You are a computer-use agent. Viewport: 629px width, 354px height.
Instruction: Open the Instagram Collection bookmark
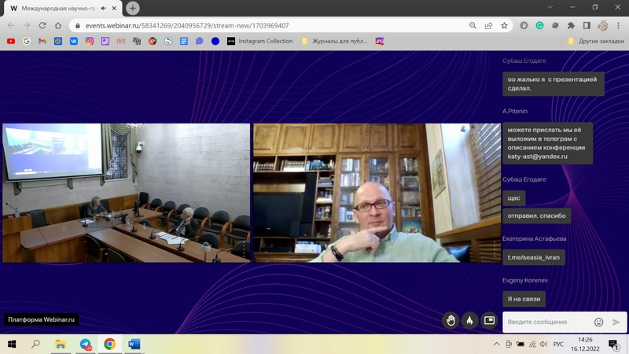click(260, 41)
